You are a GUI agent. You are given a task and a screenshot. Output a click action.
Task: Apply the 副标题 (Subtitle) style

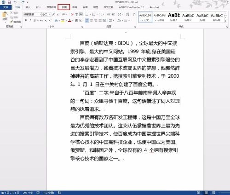(217, 17)
